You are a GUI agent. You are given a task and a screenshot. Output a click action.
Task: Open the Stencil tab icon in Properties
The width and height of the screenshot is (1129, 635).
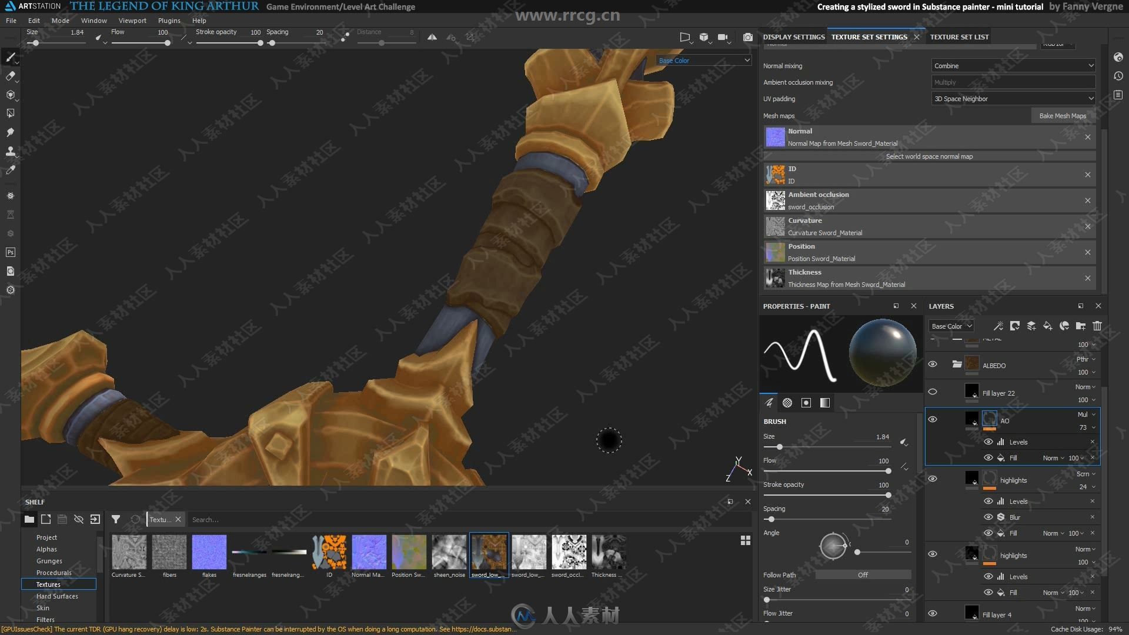806,403
